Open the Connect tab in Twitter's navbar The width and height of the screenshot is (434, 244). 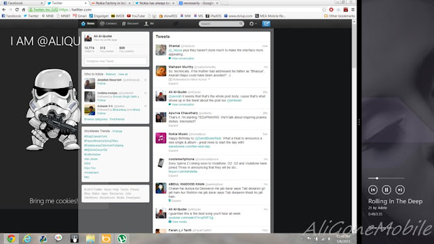(108, 24)
